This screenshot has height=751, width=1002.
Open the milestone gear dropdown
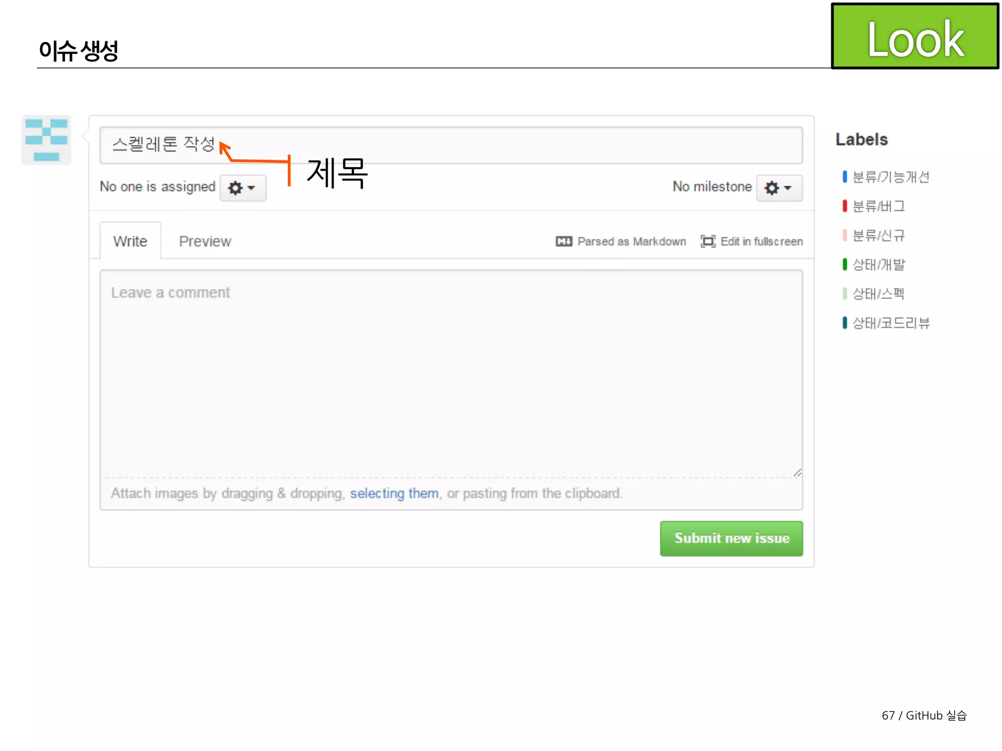coord(779,188)
